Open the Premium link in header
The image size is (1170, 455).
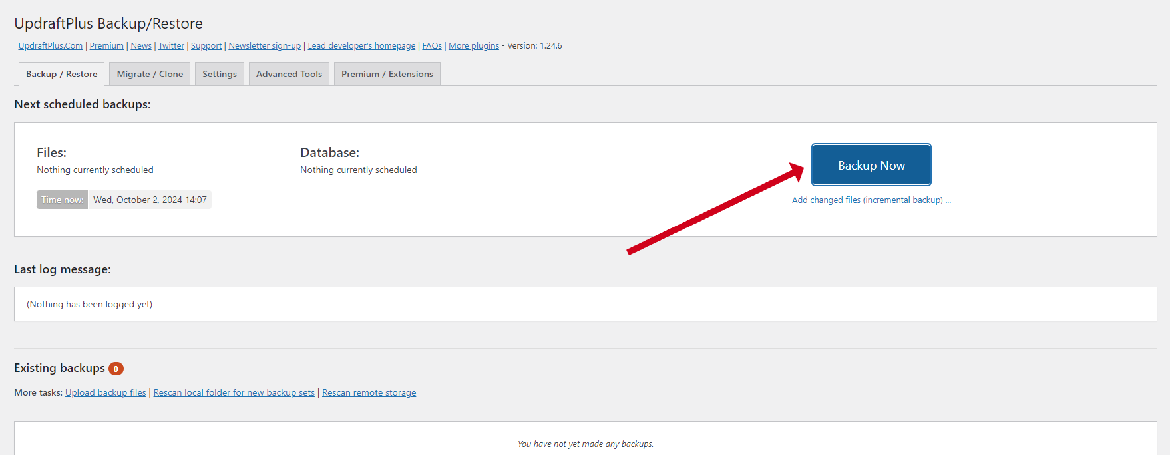(106, 46)
